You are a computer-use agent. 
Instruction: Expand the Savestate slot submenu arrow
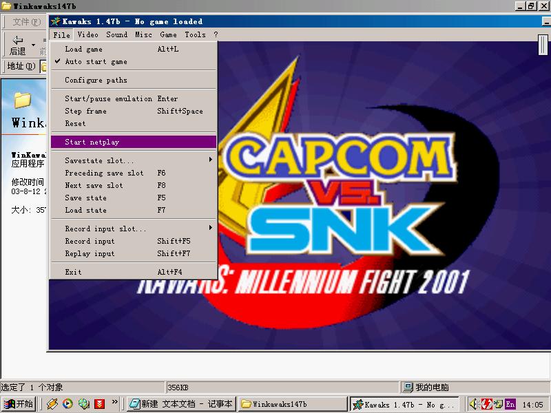[211, 160]
